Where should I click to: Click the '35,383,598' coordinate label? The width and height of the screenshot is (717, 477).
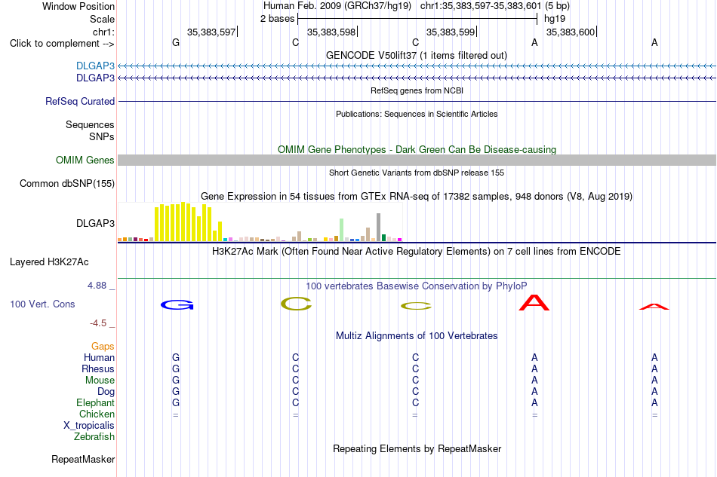(331, 32)
